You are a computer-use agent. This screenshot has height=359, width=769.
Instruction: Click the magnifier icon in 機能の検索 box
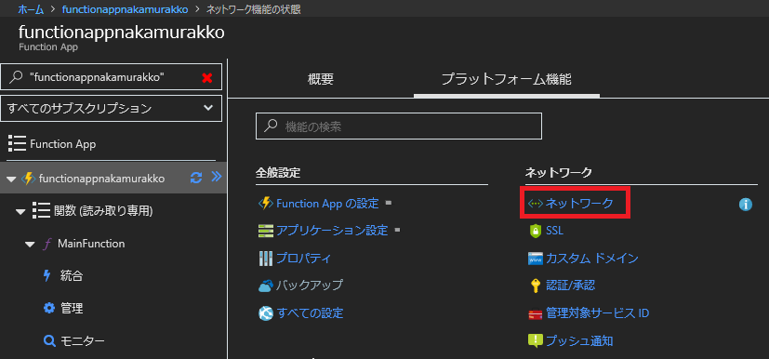click(x=271, y=126)
